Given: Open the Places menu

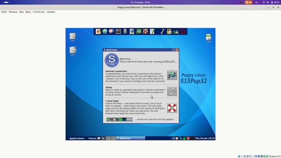Looking at the screenshot, I should coord(92,138).
